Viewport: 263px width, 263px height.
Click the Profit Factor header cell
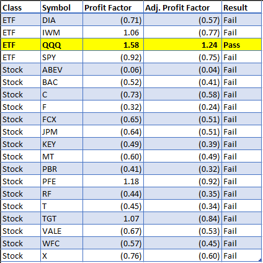point(113,7)
